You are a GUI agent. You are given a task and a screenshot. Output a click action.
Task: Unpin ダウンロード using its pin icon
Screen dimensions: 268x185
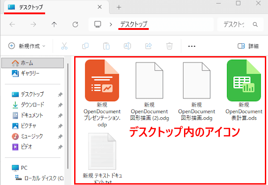(x=60, y=105)
